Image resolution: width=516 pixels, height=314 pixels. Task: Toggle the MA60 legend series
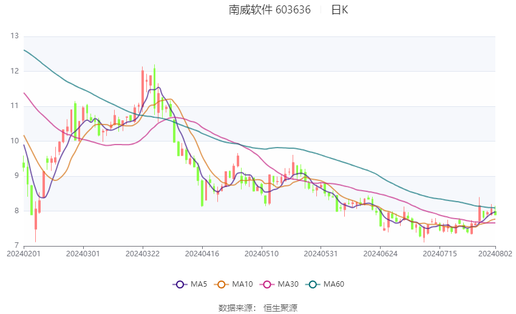(325, 284)
